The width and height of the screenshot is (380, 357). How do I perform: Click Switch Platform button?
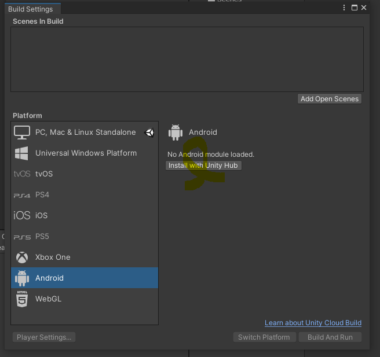pos(264,337)
